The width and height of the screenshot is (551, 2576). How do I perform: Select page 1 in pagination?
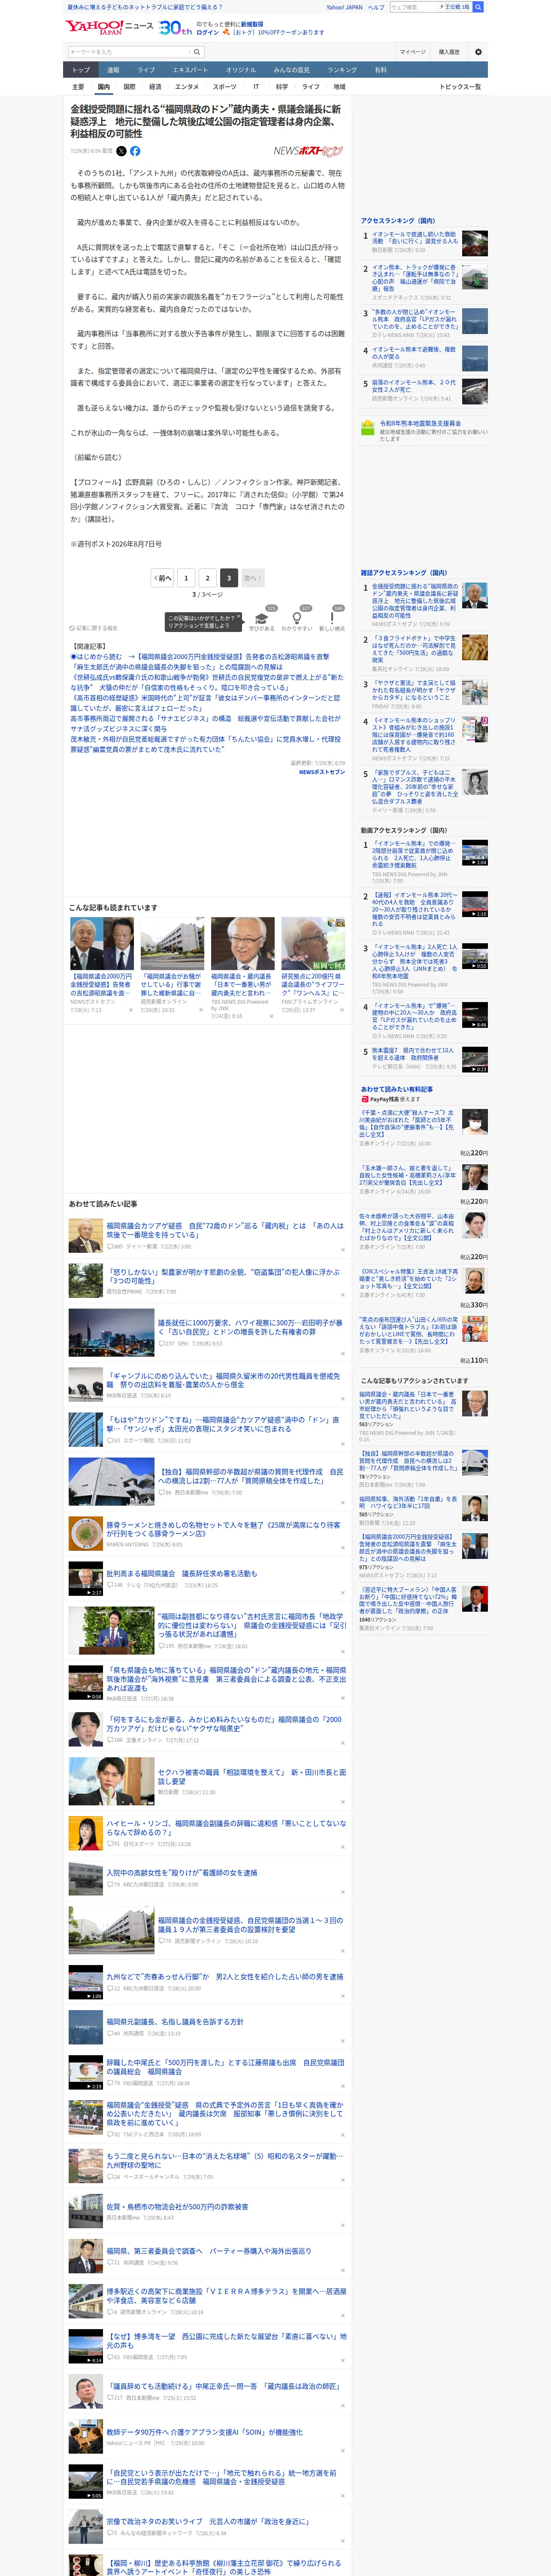coord(185,578)
